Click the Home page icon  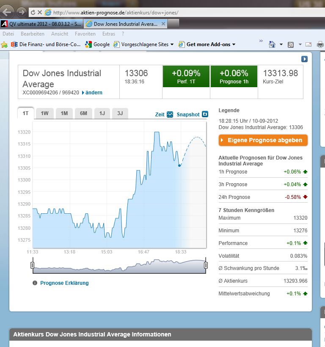[x=272, y=44]
